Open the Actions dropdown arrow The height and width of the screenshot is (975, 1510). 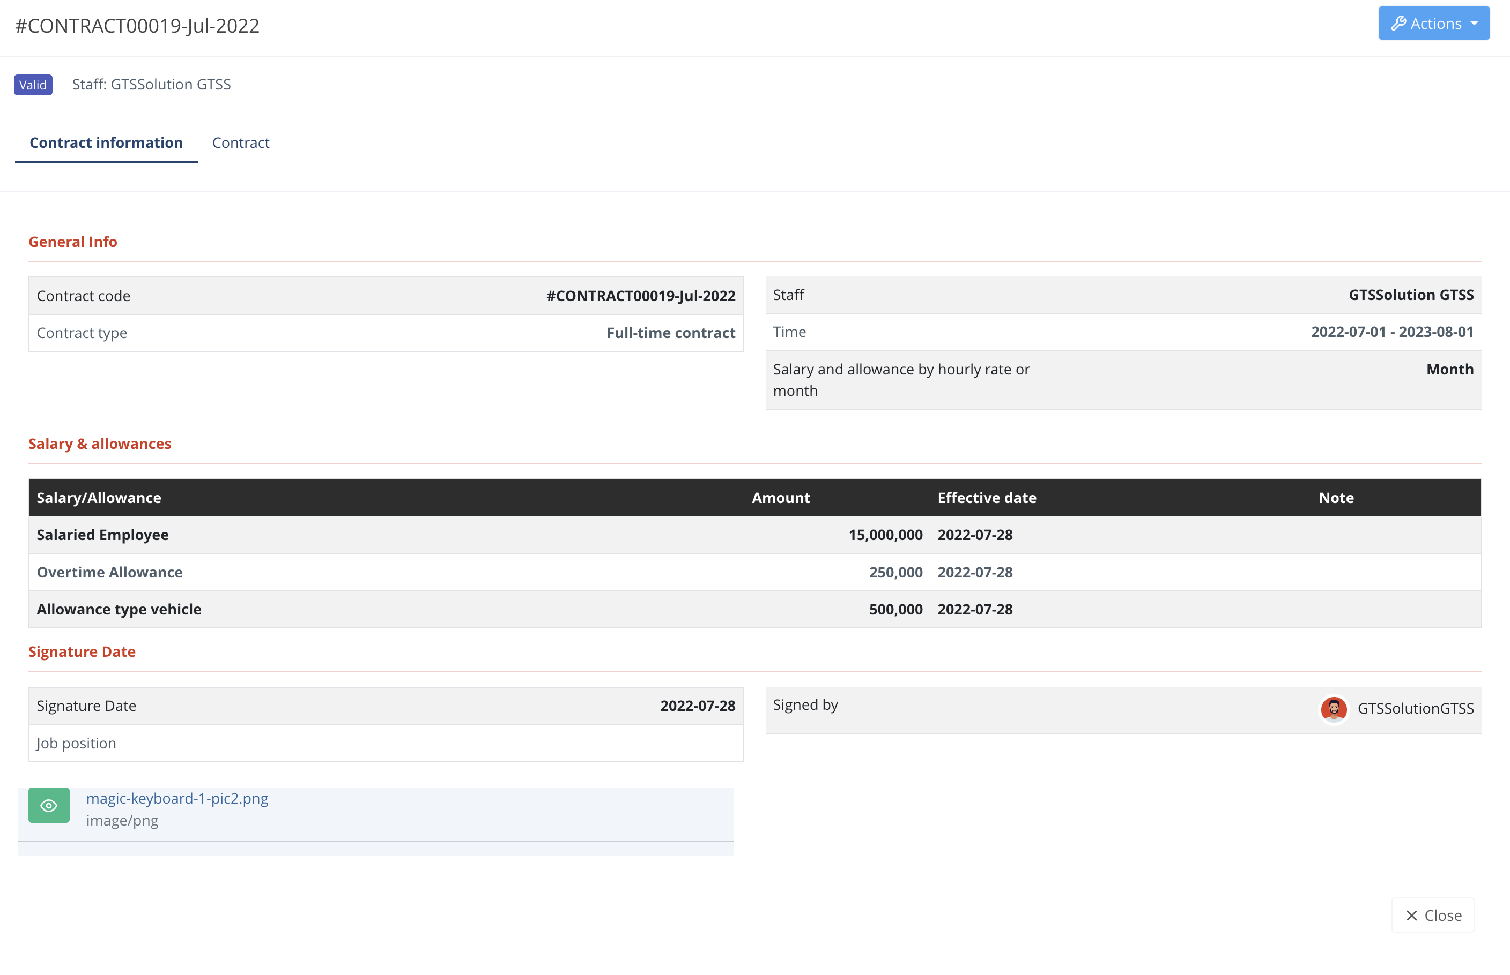pos(1475,24)
